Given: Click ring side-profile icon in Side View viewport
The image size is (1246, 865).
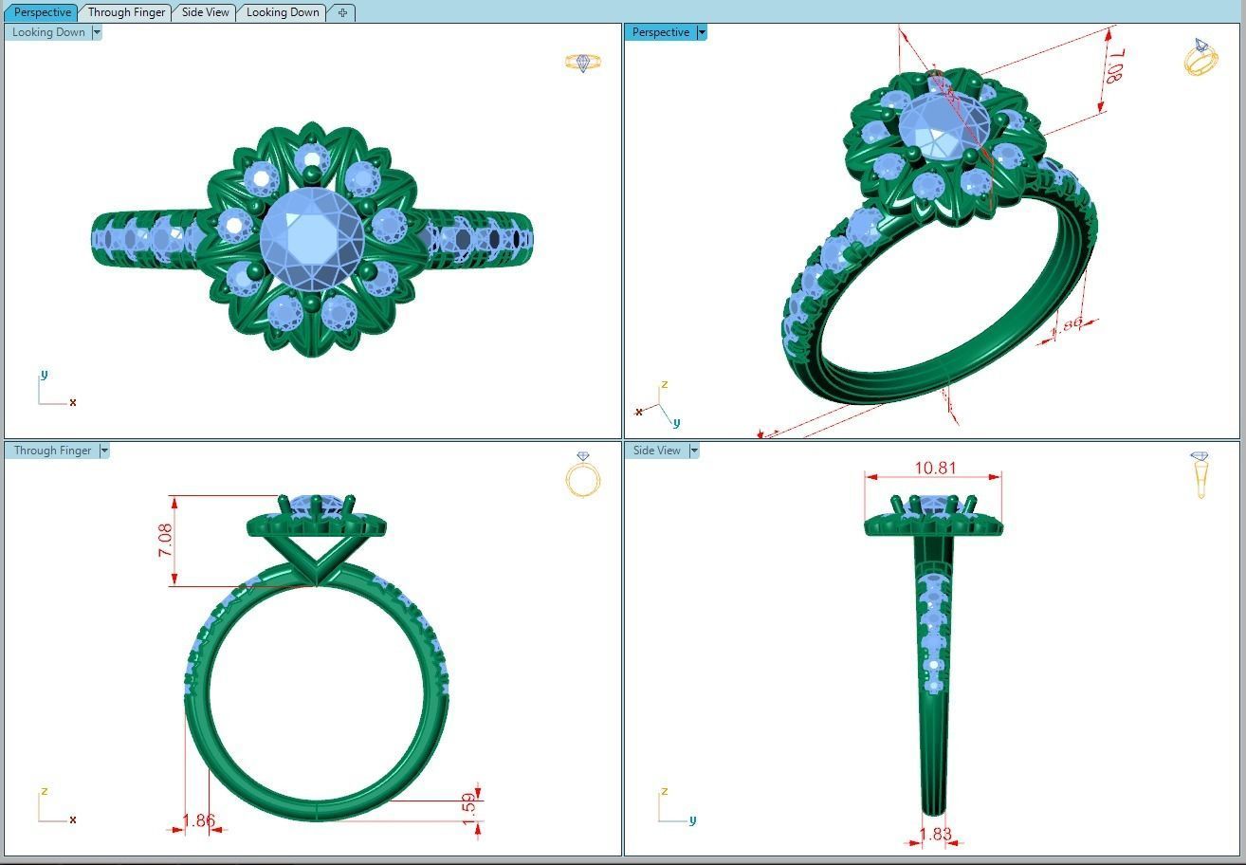Looking at the screenshot, I should click(1200, 474).
